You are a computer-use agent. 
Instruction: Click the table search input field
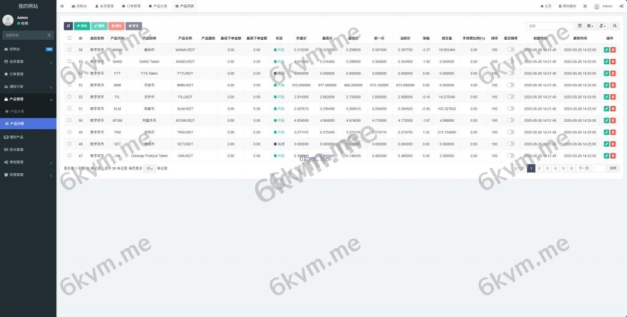click(549, 26)
